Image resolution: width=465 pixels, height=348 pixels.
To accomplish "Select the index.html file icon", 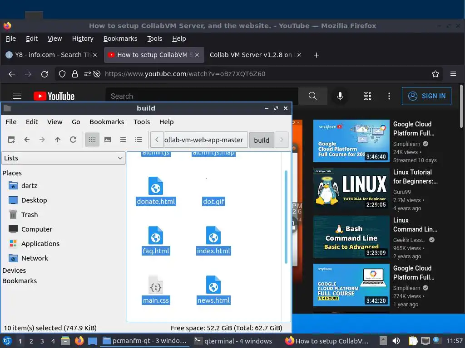I will click(213, 235).
